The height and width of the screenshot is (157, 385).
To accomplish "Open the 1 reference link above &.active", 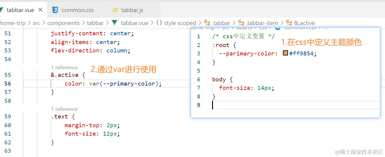I will 64,68.
